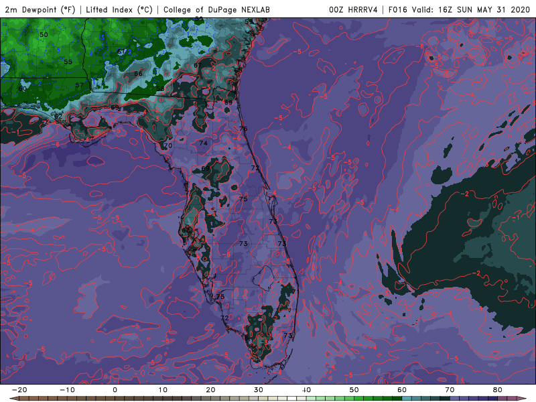The width and height of the screenshot is (536, 402).
Task: Click the right arrow end of the color bar
Action: click(523, 399)
